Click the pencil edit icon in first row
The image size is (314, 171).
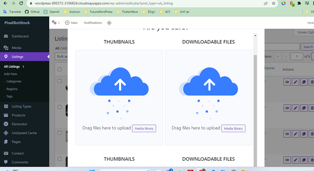pos(296,82)
